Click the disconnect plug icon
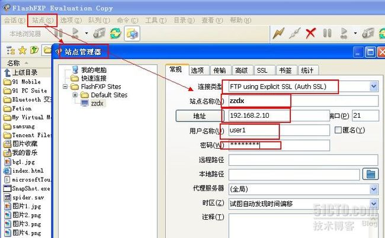 click(x=294, y=33)
